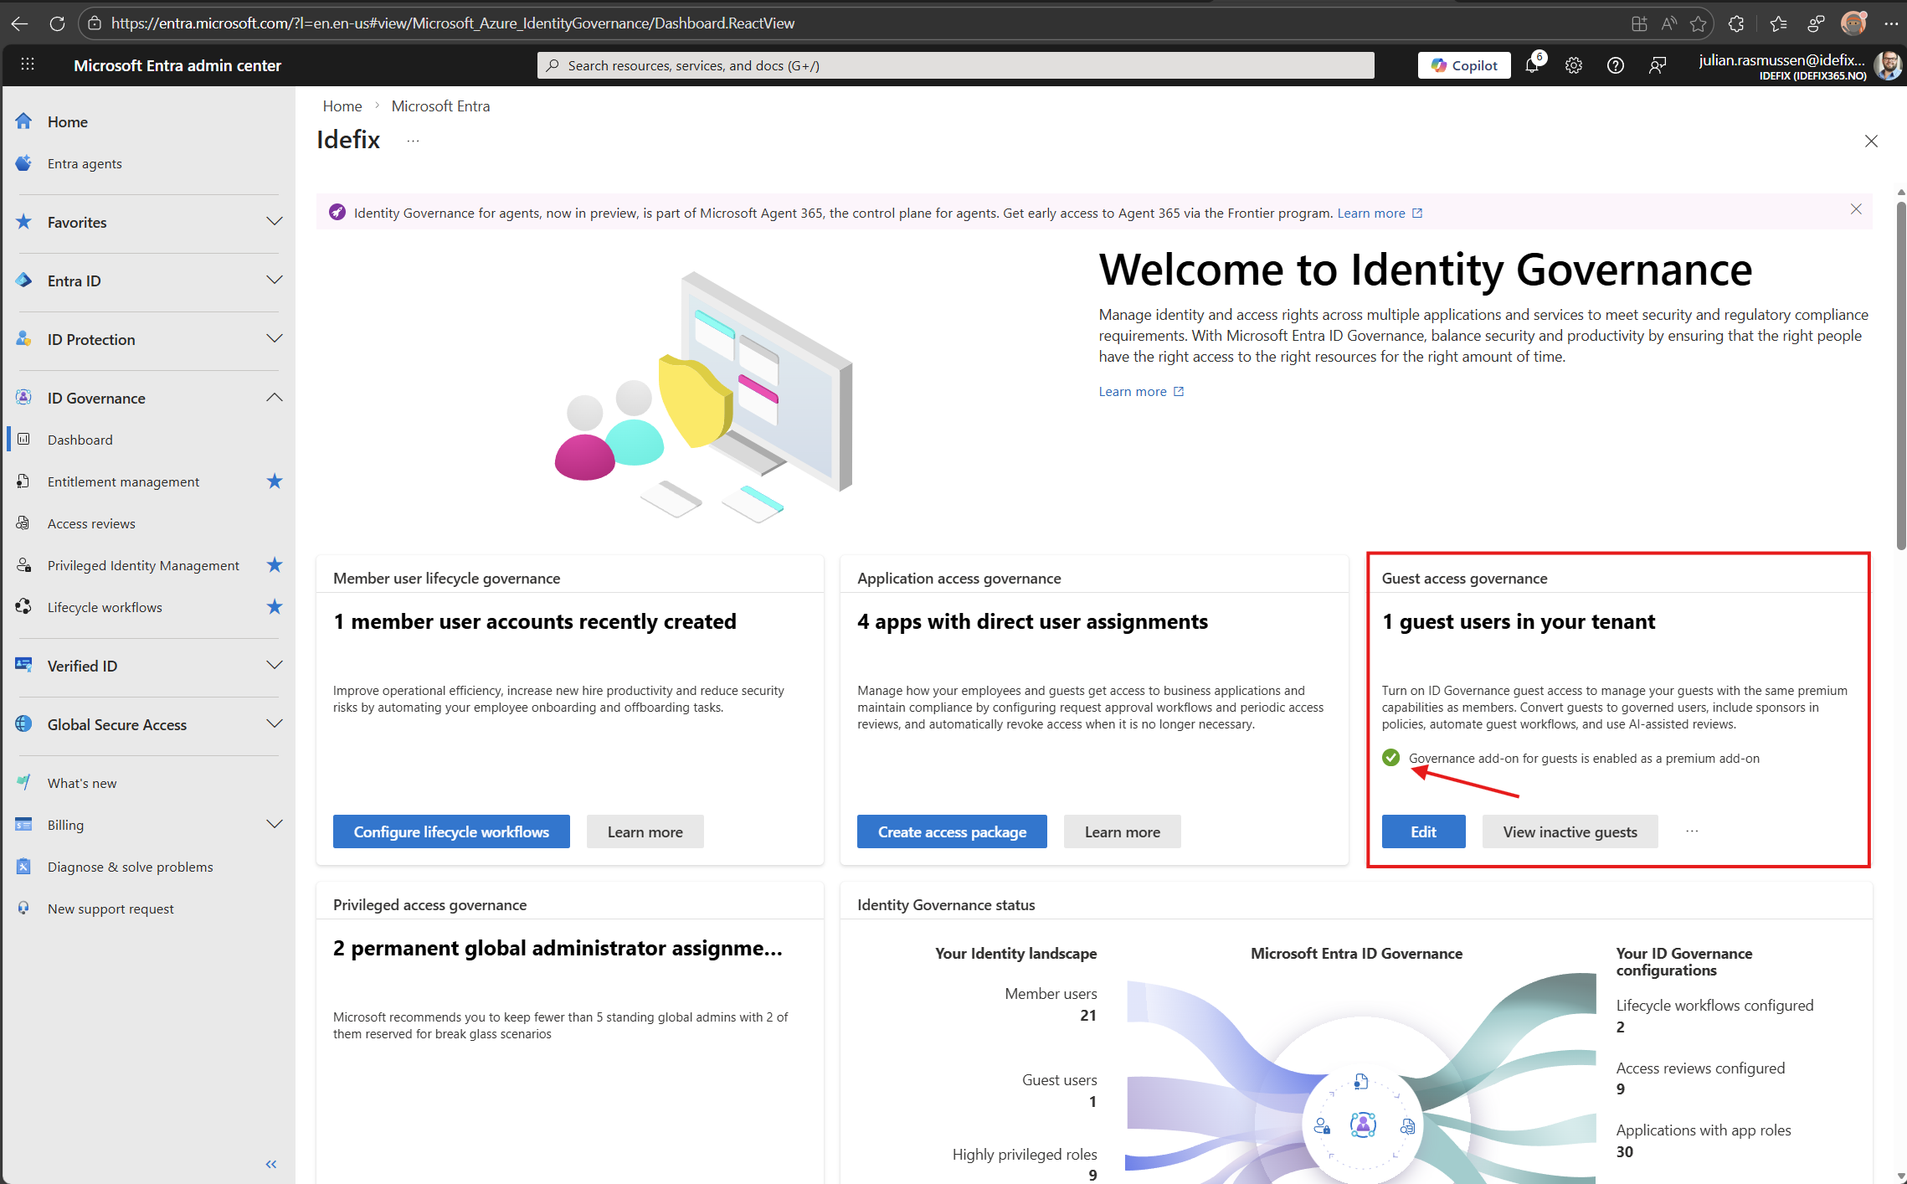Image resolution: width=1907 pixels, height=1184 pixels.
Task: Open portal settings gear icon
Action: pos(1574,65)
